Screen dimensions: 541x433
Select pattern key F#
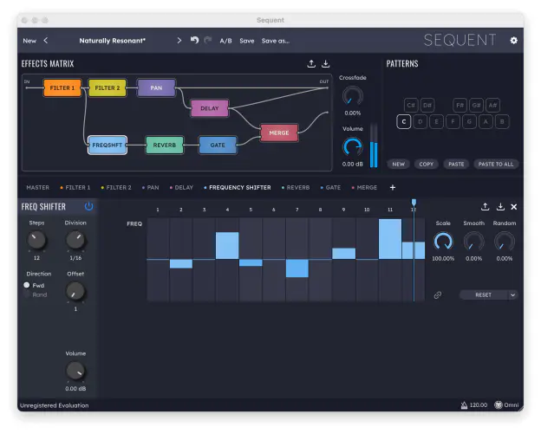[460, 105]
